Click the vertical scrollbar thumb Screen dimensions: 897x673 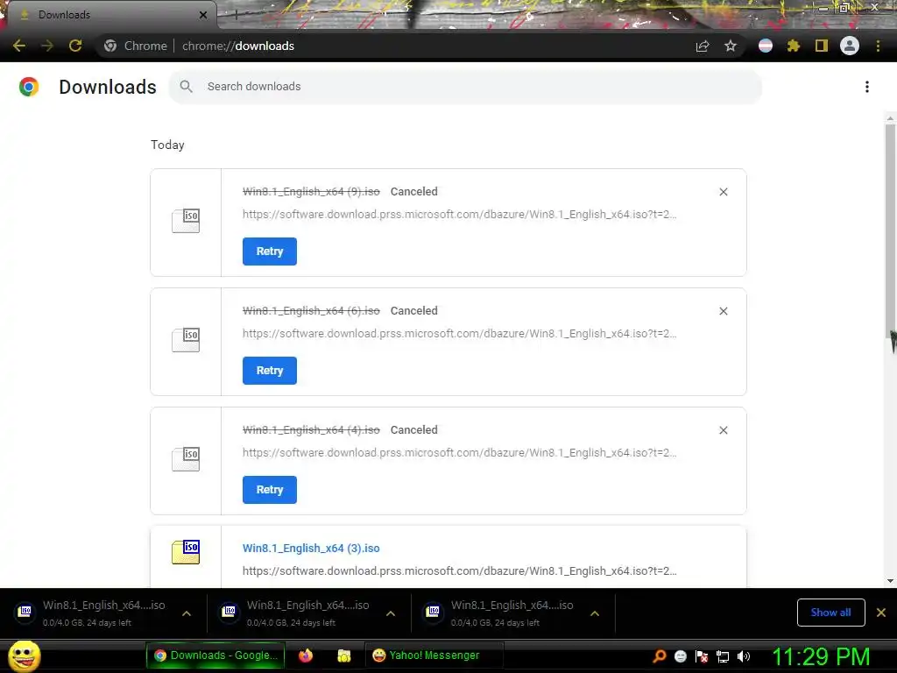[x=890, y=230]
